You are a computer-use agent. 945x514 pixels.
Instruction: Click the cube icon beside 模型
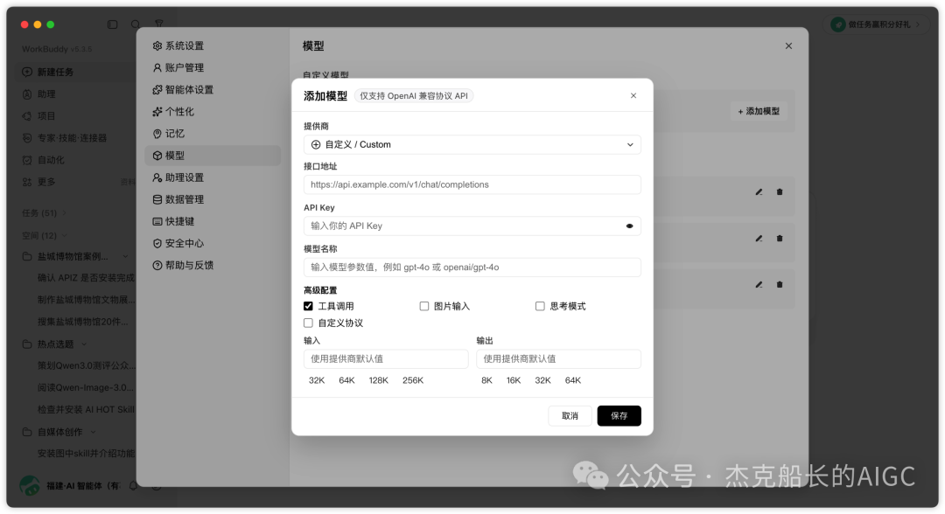coord(157,156)
